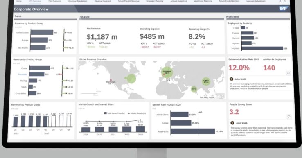Click John Smith's avatar in survey comment
Viewport: 302px width, 158px height.
(x=232, y=123)
